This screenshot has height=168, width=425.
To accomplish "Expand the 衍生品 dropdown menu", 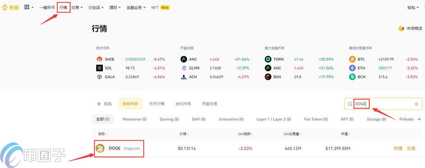I will (x=96, y=8).
